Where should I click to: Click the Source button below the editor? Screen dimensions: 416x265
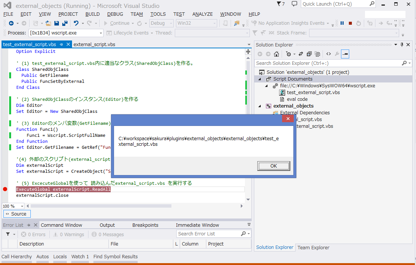(17, 214)
